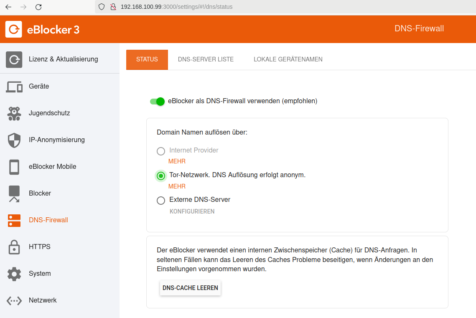
Task: Click the Geräte devices icon
Action: [14, 87]
